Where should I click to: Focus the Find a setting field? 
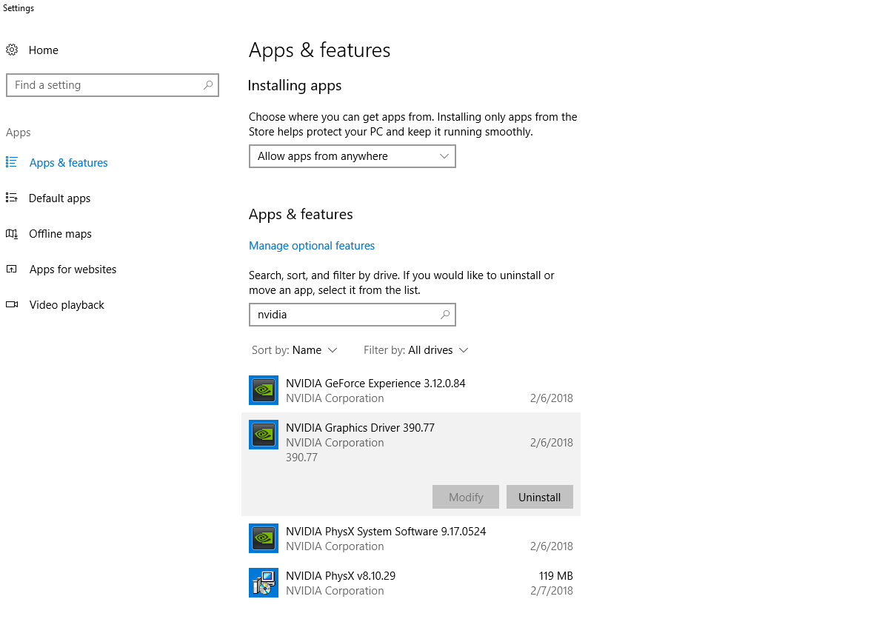(113, 85)
